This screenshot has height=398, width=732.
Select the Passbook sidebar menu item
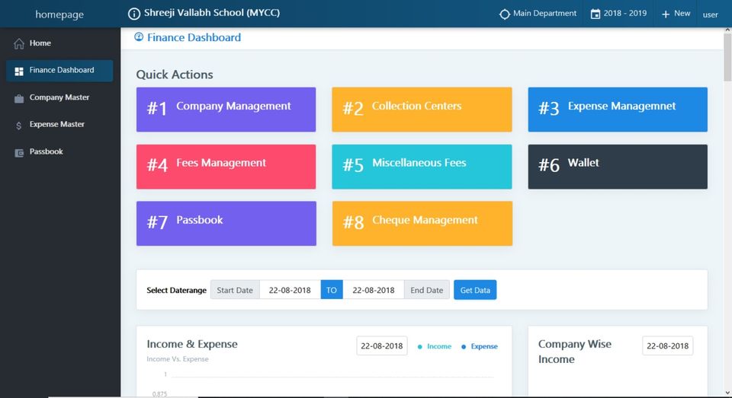pyautogui.click(x=47, y=151)
